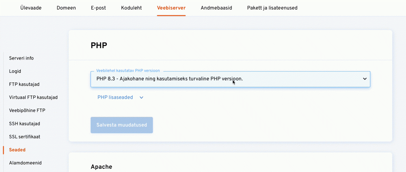This screenshot has height=172, width=406.
Task: Open FTP kasutajad page
Action: coord(24,84)
